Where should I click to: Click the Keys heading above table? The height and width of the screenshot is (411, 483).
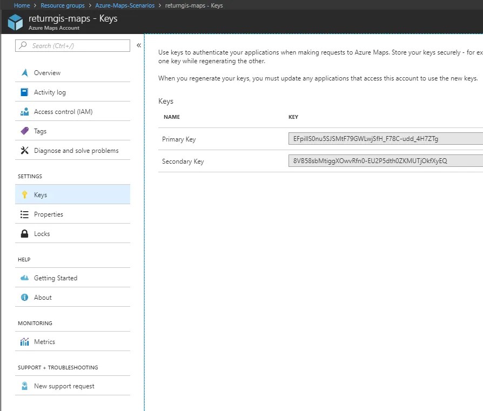[x=166, y=102]
